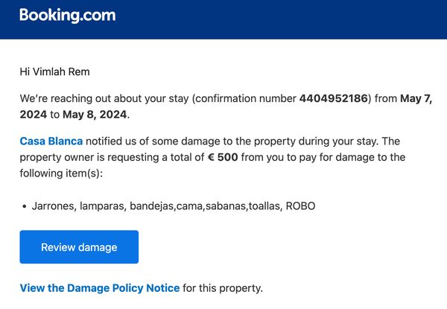Click the word bandejas in item list

[152, 206]
